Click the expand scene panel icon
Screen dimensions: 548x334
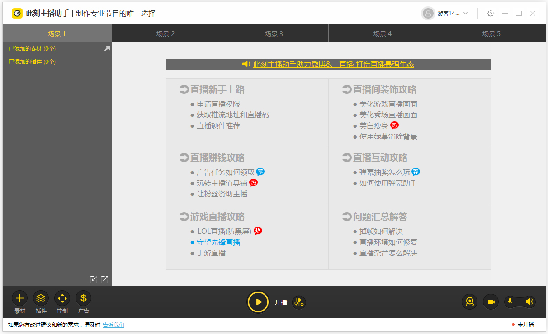[104, 280]
